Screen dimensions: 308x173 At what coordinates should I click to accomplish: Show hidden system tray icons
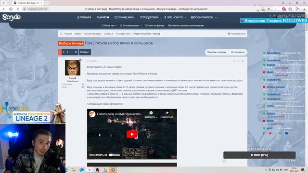coord(266,170)
